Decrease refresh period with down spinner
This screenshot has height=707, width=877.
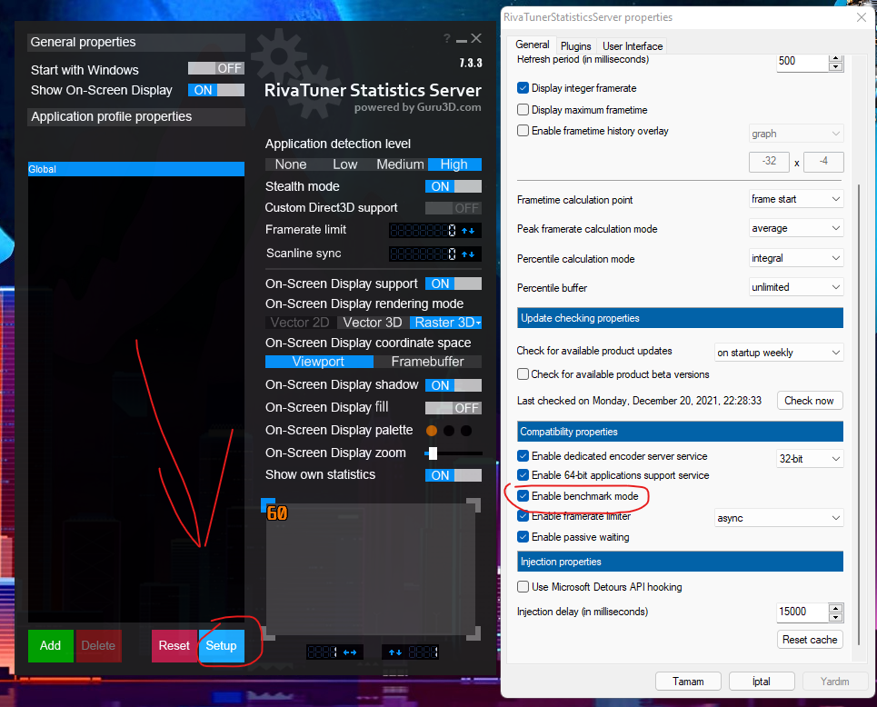click(x=835, y=67)
